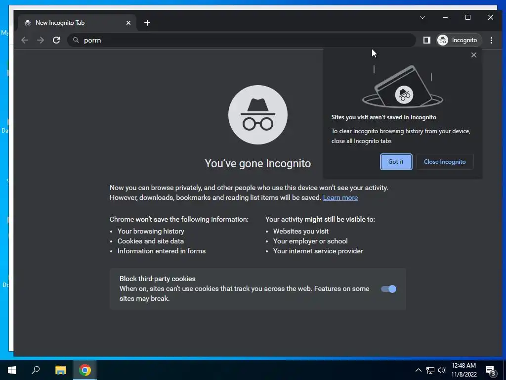Click the large Incognito hat logo
Image resolution: width=506 pixels, height=380 pixels.
pyautogui.click(x=258, y=115)
